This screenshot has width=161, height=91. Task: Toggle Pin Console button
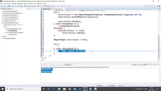coord(148,65)
